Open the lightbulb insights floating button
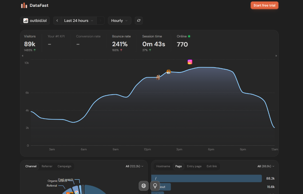This screenshot has width=303, height=194. coord(155,186)
